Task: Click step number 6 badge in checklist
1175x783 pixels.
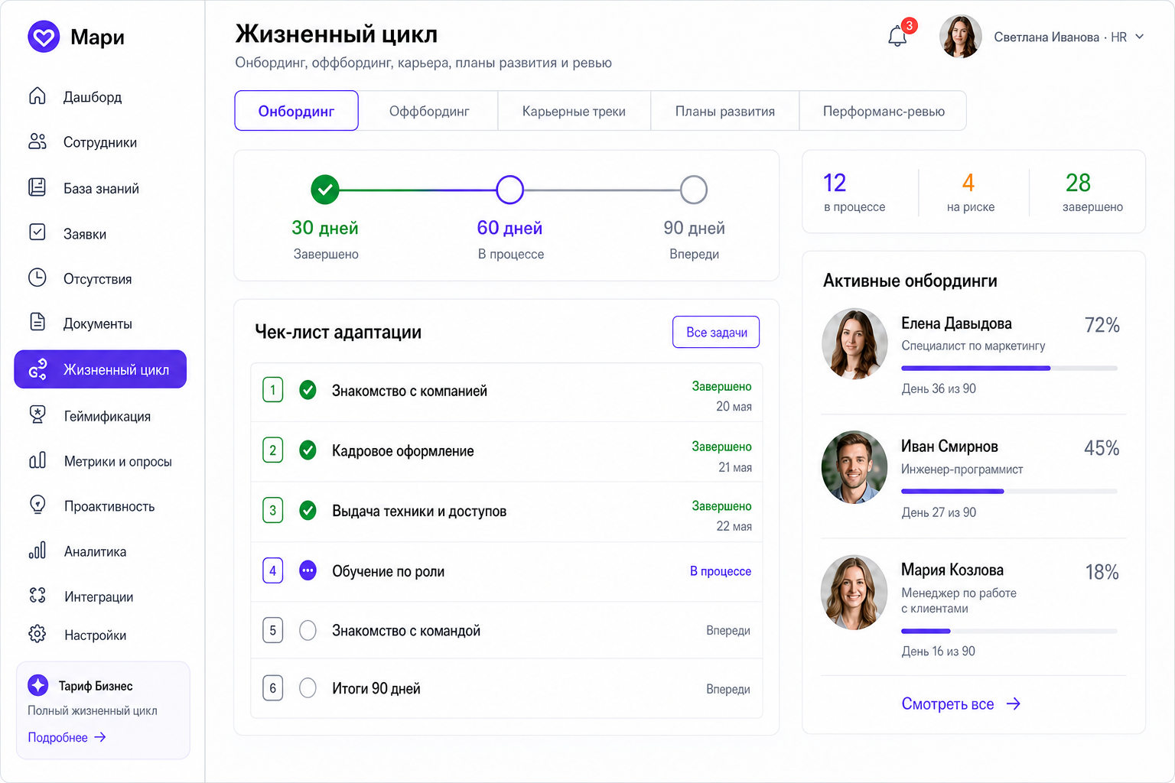Action: 273,688
